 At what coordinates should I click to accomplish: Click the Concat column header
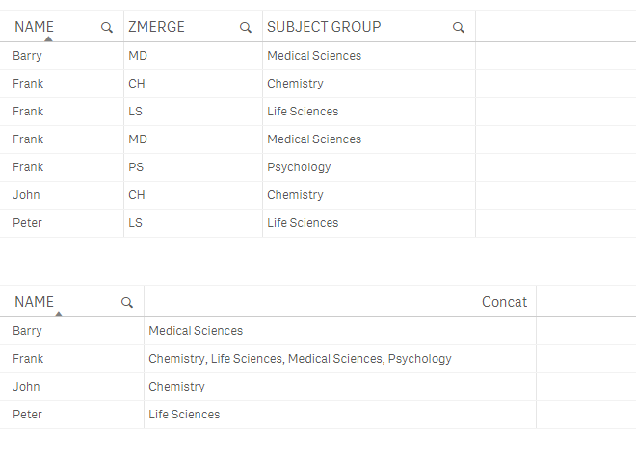pos(504,302)
